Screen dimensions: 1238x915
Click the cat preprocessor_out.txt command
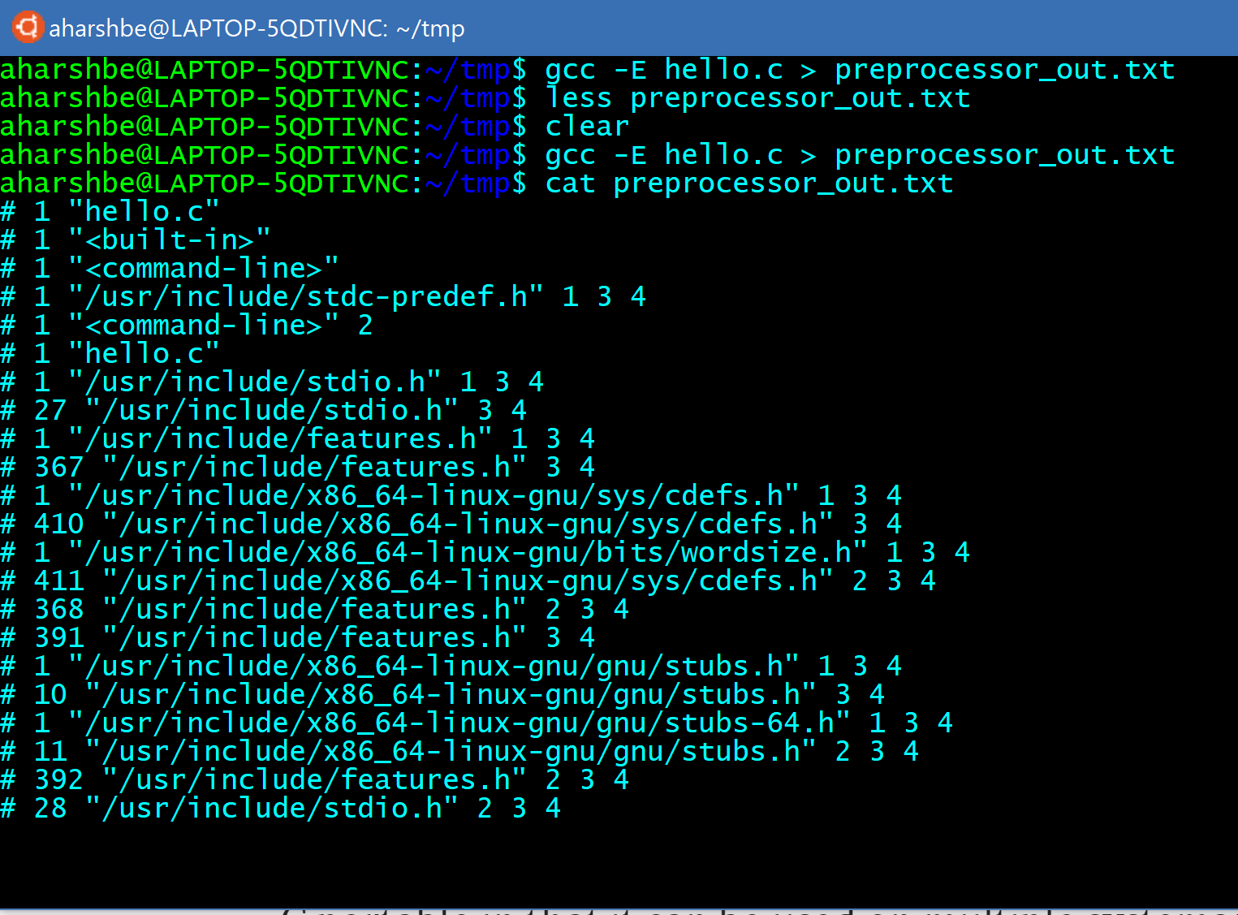click(748, 183)
